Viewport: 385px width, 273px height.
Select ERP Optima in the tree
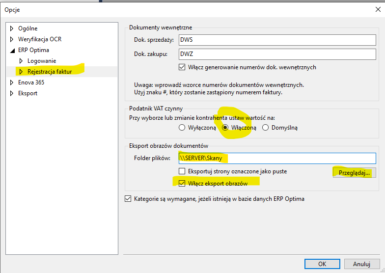click(x=33, y=50)
